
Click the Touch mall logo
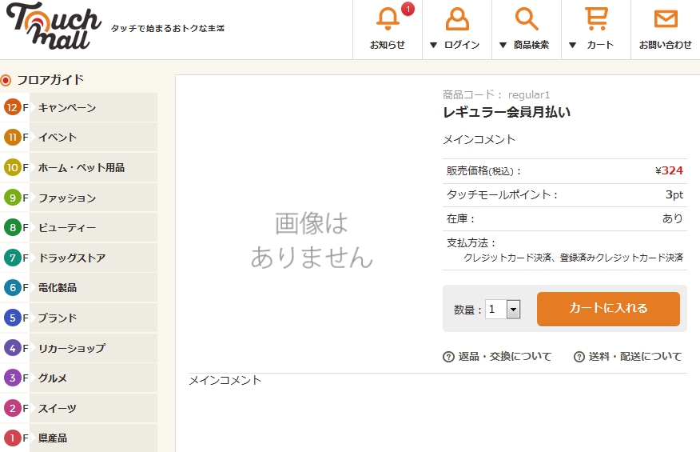point(54,27)
